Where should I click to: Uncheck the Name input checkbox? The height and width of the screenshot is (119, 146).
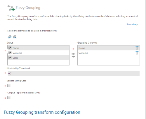coord(10,48)
